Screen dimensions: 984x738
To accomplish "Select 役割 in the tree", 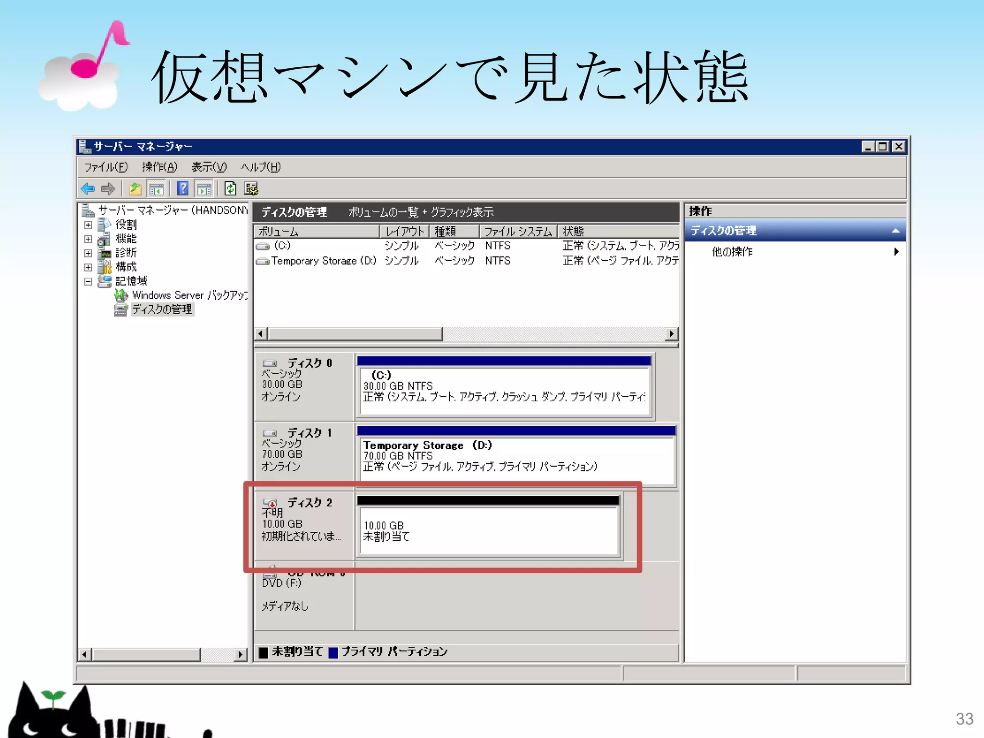I will [x=126, y=225].
